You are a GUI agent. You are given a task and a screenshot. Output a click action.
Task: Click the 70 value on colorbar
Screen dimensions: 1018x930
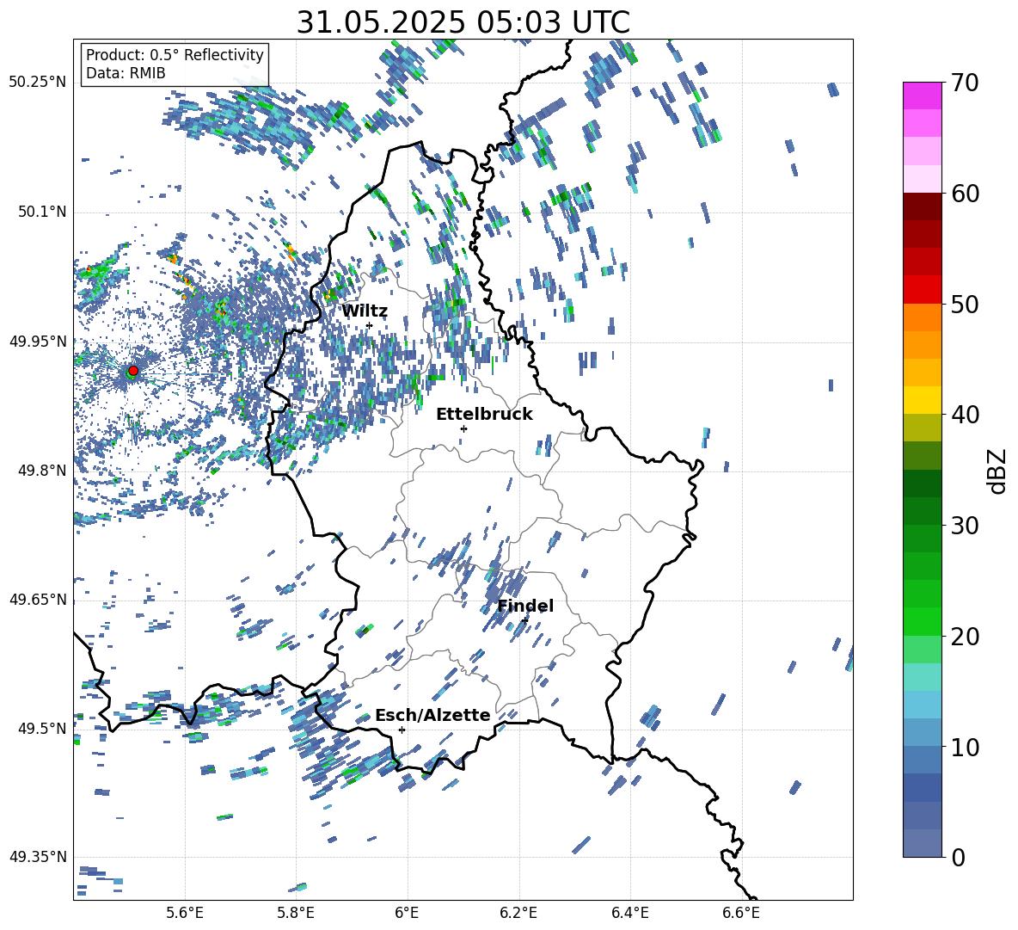pyautogui.click(x=966, y=83)
